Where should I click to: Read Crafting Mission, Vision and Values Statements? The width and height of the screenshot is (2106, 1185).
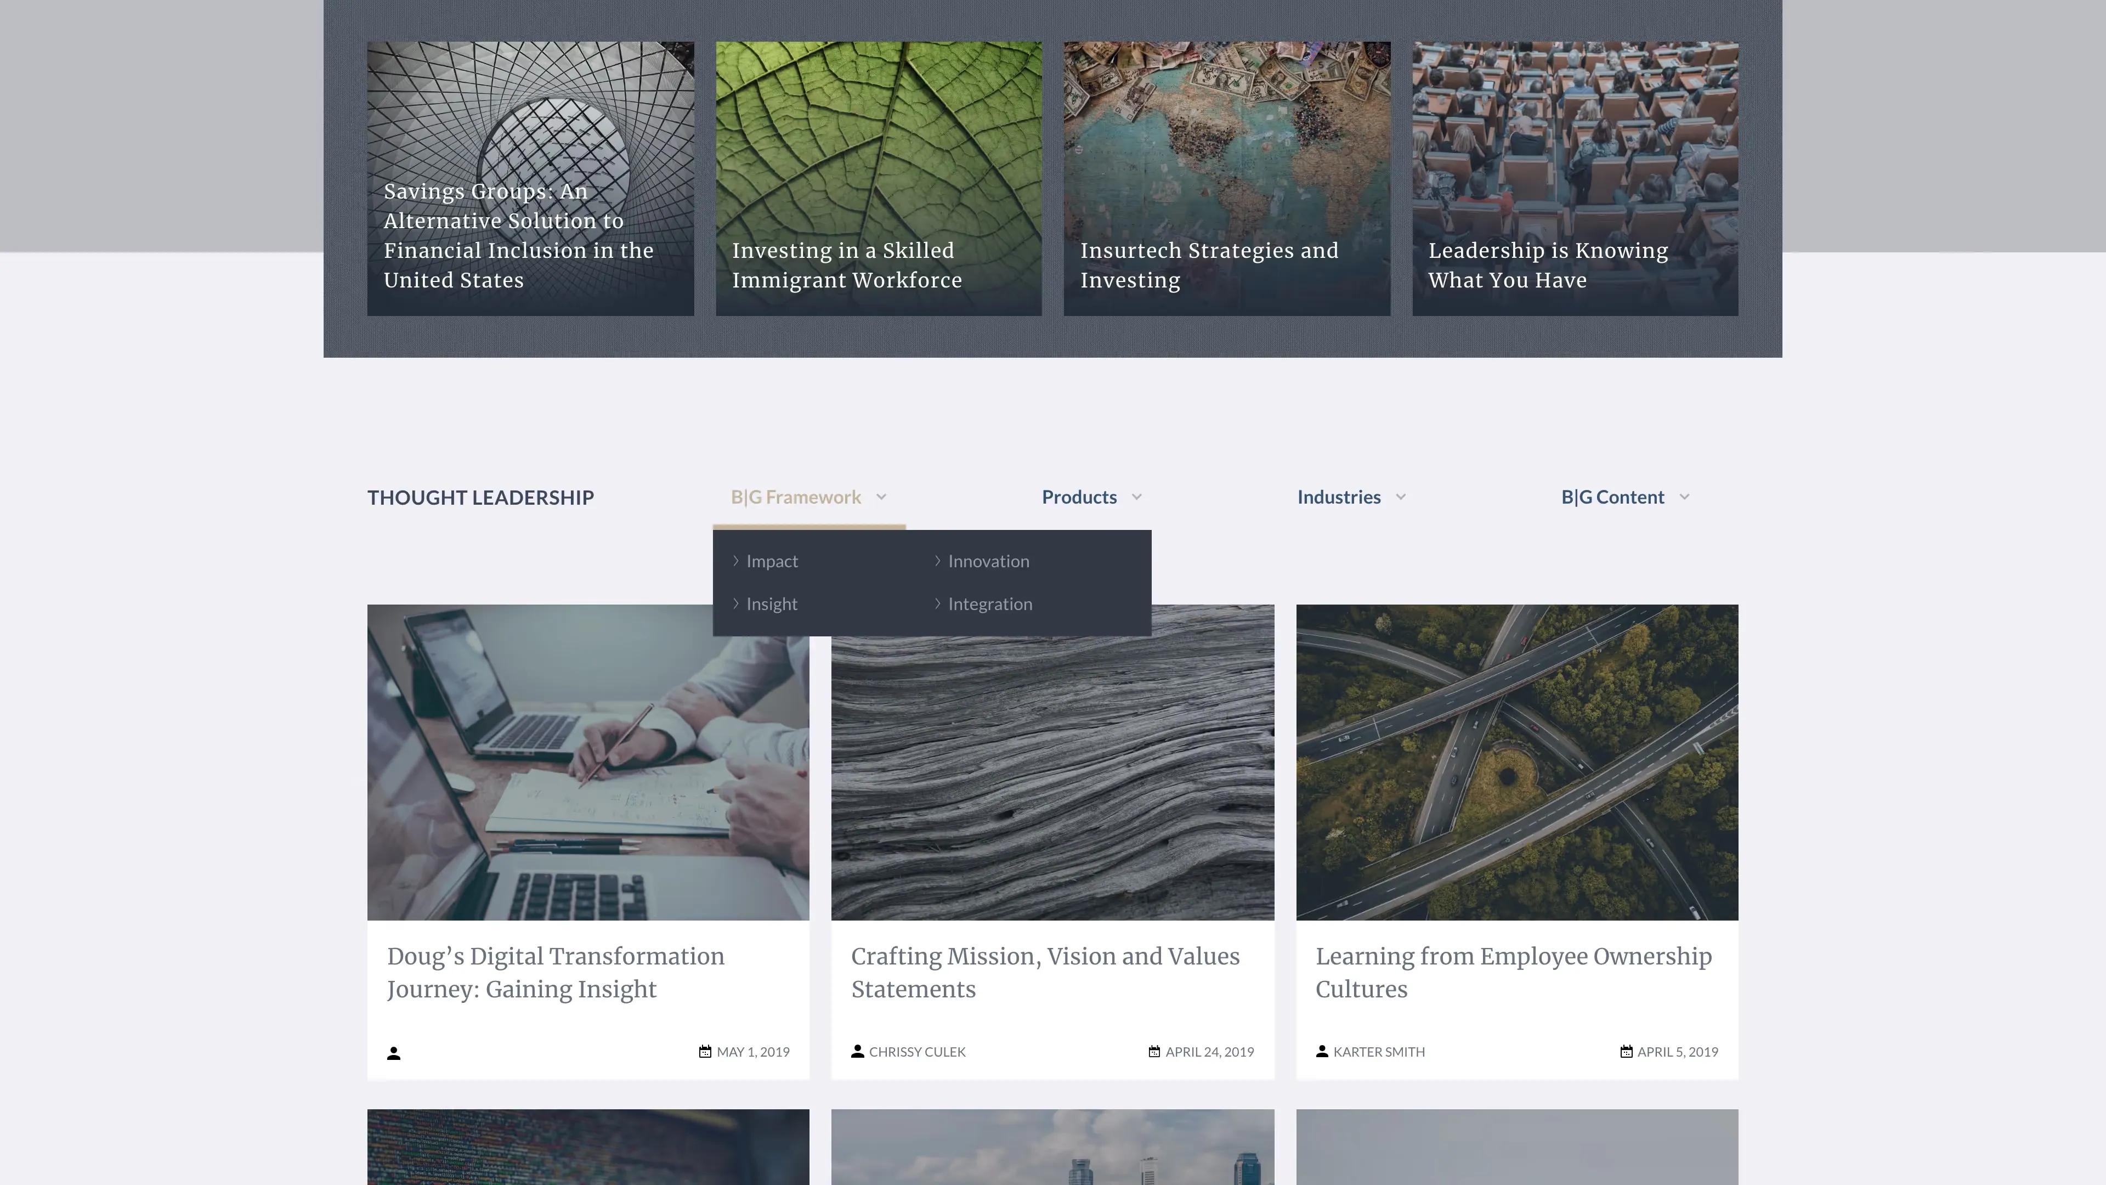point(1046,972)
